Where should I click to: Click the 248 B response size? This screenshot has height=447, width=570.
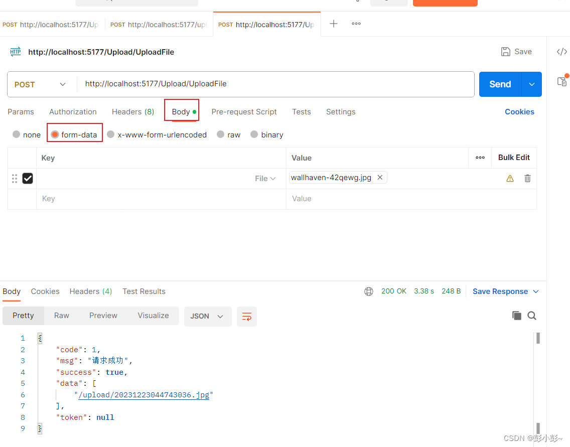click(x=451, y=291)
